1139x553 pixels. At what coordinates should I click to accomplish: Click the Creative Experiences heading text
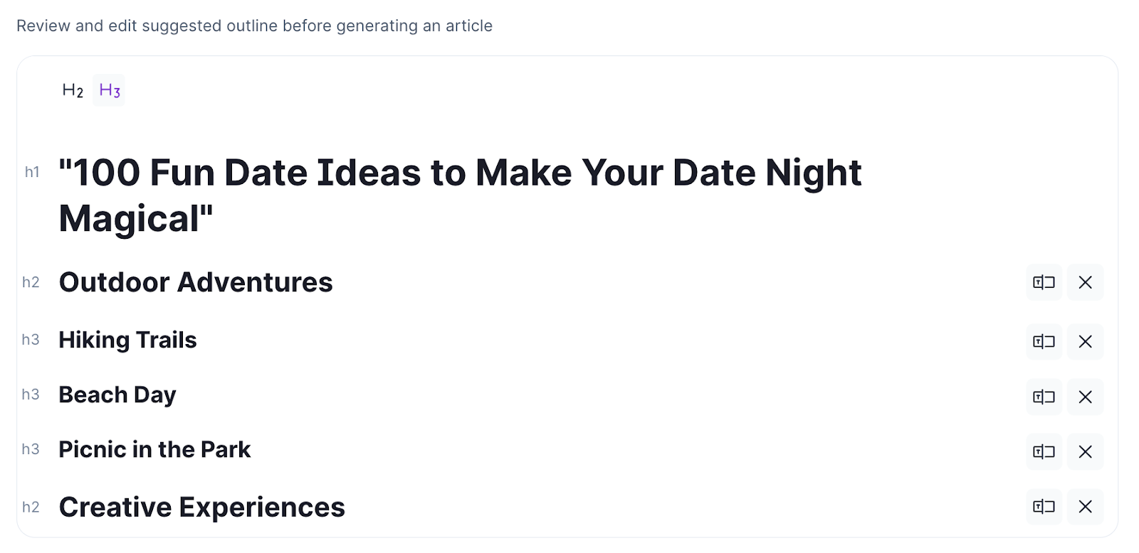[x=201, y=507]
